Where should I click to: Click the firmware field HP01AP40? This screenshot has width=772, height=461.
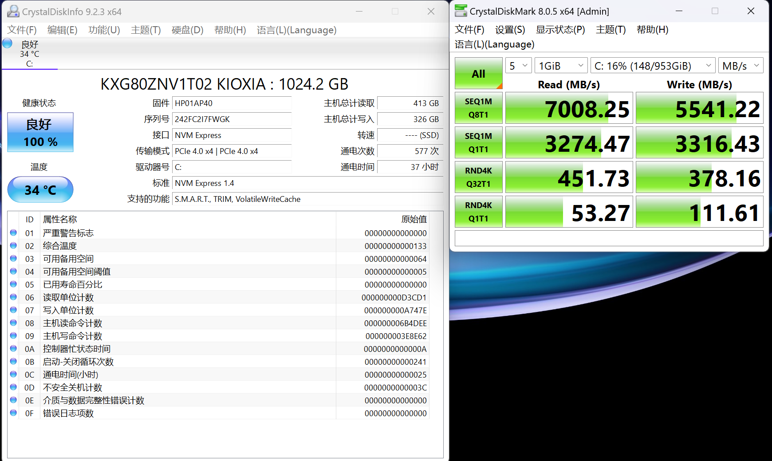232,103
